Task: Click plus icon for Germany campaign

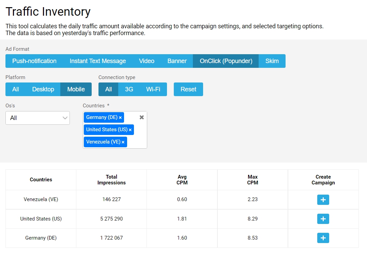Action: pyautogui.click(x=323, y=238)
